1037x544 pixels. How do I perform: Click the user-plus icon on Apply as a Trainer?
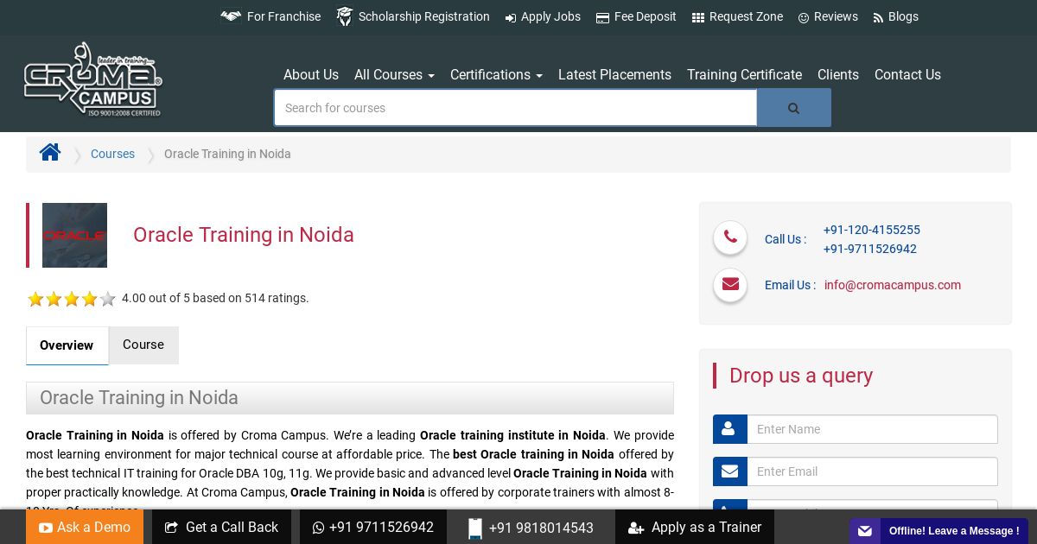[x=636, y=528]
